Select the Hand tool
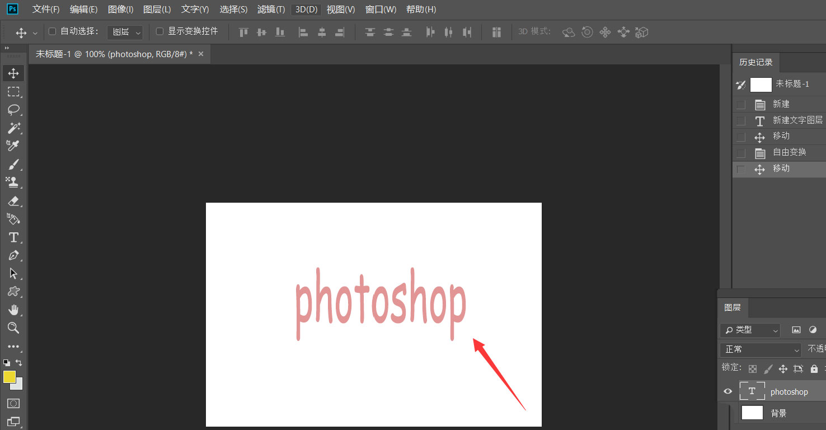 tap(13, 310)
